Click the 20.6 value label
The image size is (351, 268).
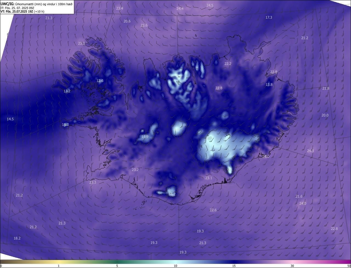[127, 21]
